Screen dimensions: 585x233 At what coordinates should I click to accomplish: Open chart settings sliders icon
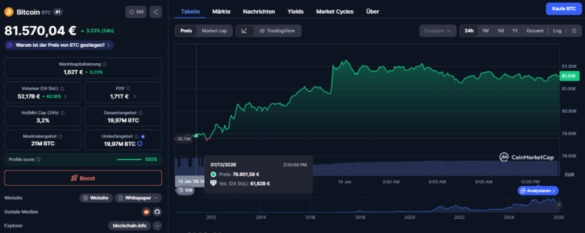[574, 31]
